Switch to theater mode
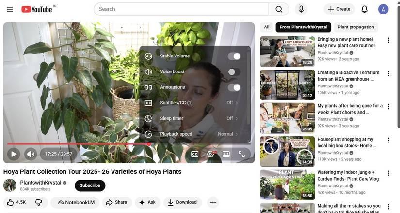The height and width of the screenshot is (213, 400). (226, 154)
